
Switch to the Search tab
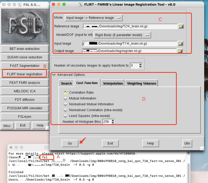[66, 83]
